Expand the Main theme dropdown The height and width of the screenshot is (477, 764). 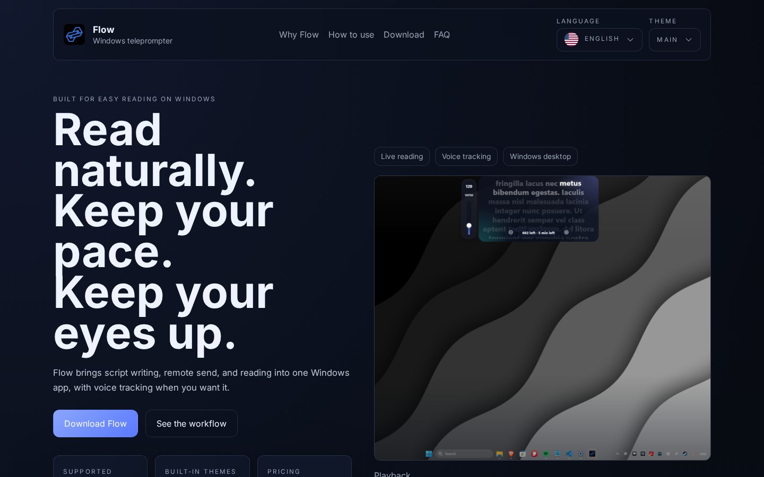point(675,40)
